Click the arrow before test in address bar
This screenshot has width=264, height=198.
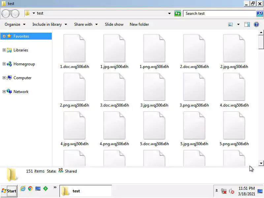click(x=34, y=13)
